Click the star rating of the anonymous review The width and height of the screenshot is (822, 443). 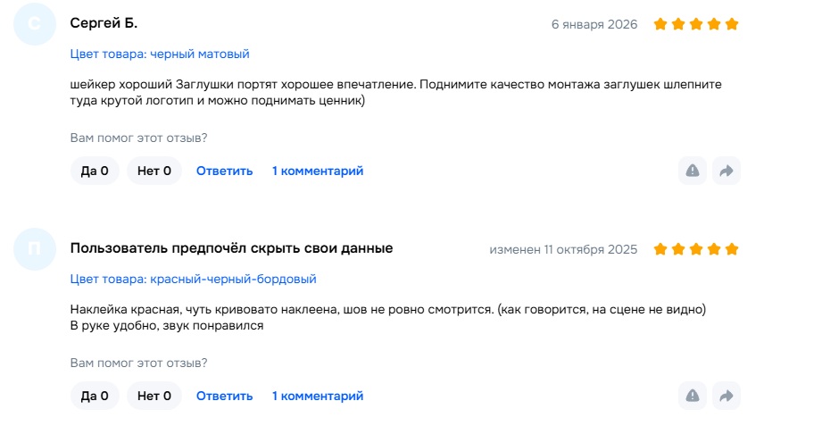(696, 249)
